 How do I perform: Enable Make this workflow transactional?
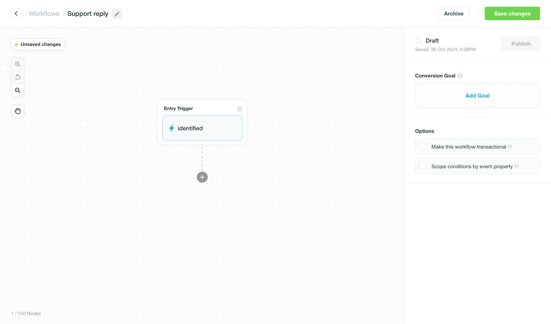(x=422, y=146)
